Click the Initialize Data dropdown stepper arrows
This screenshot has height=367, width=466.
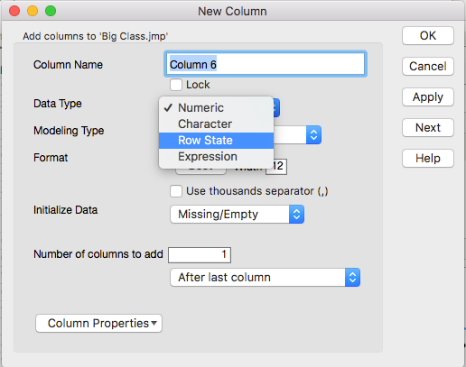(296, 215)
